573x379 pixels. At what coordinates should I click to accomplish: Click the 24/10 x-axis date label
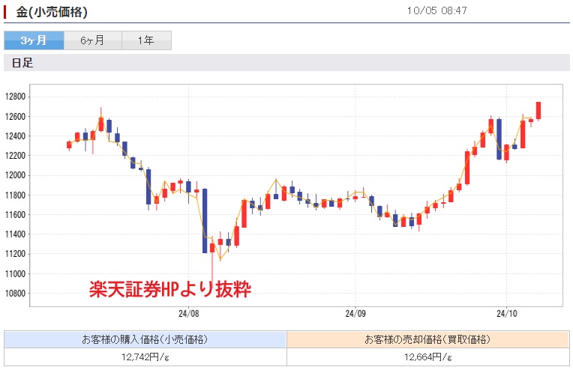click(507, 313)
